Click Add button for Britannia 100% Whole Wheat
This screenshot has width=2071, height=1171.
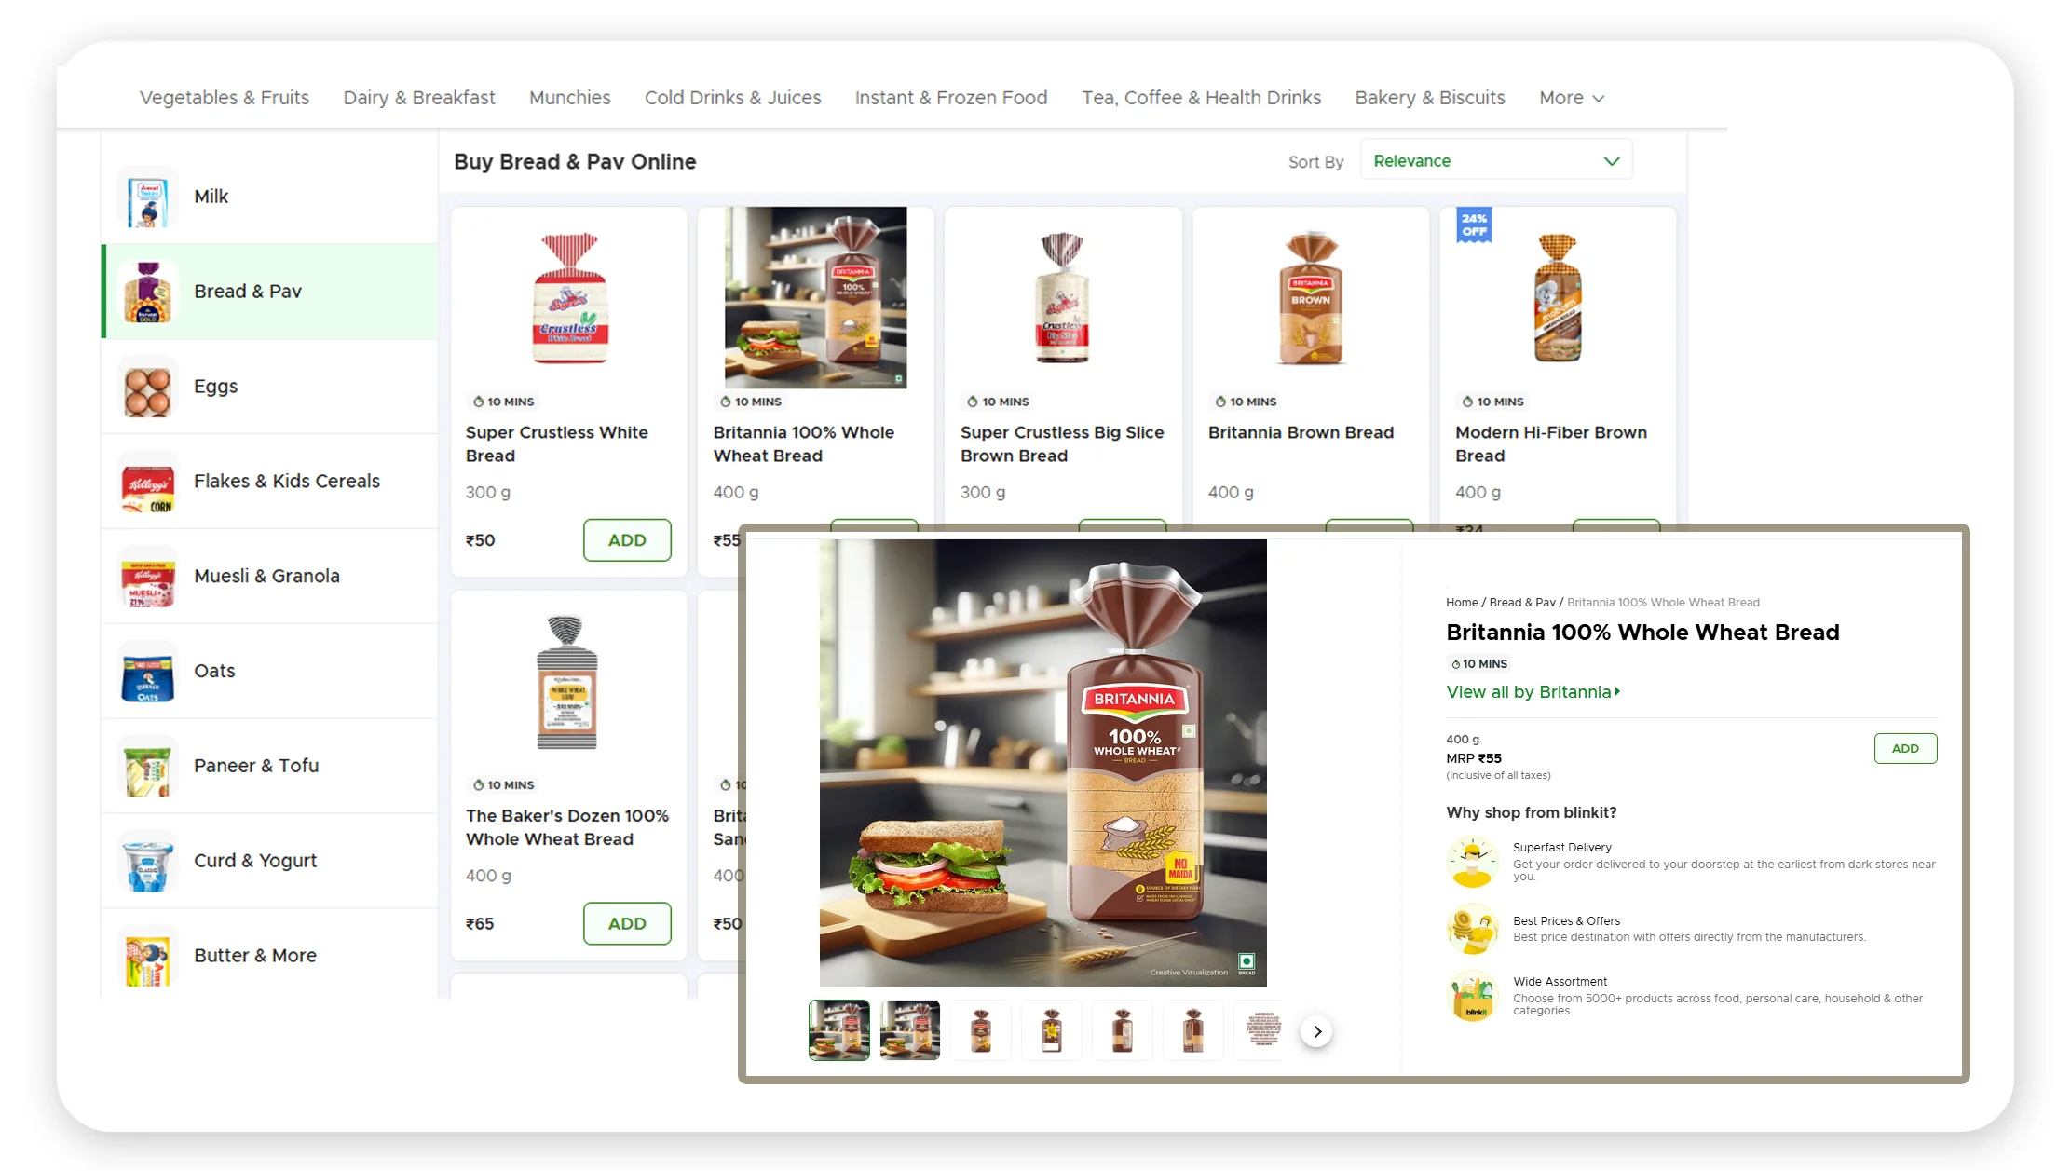(1904, 748)
